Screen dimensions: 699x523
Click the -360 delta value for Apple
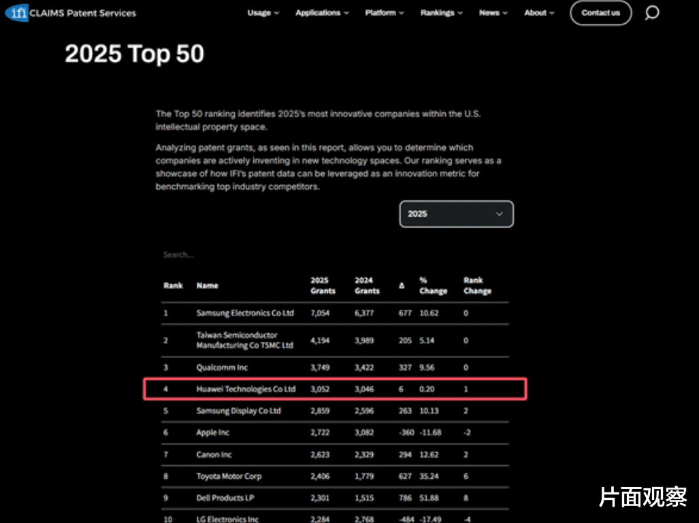coord(406,432)
